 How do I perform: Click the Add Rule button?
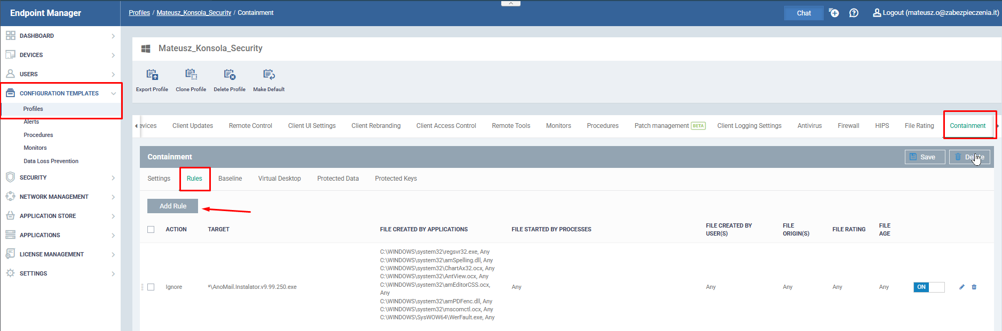point(172,206)
